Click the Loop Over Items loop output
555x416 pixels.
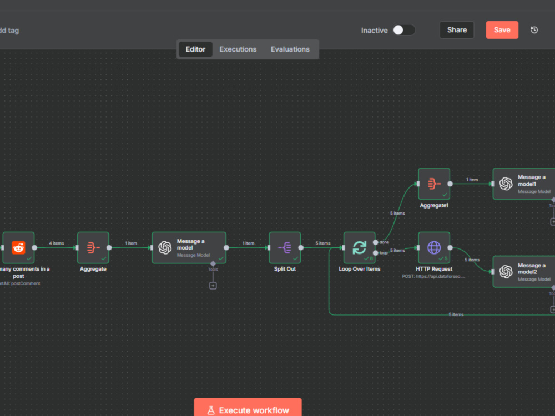pyautogui.click(x=376, y=253)
